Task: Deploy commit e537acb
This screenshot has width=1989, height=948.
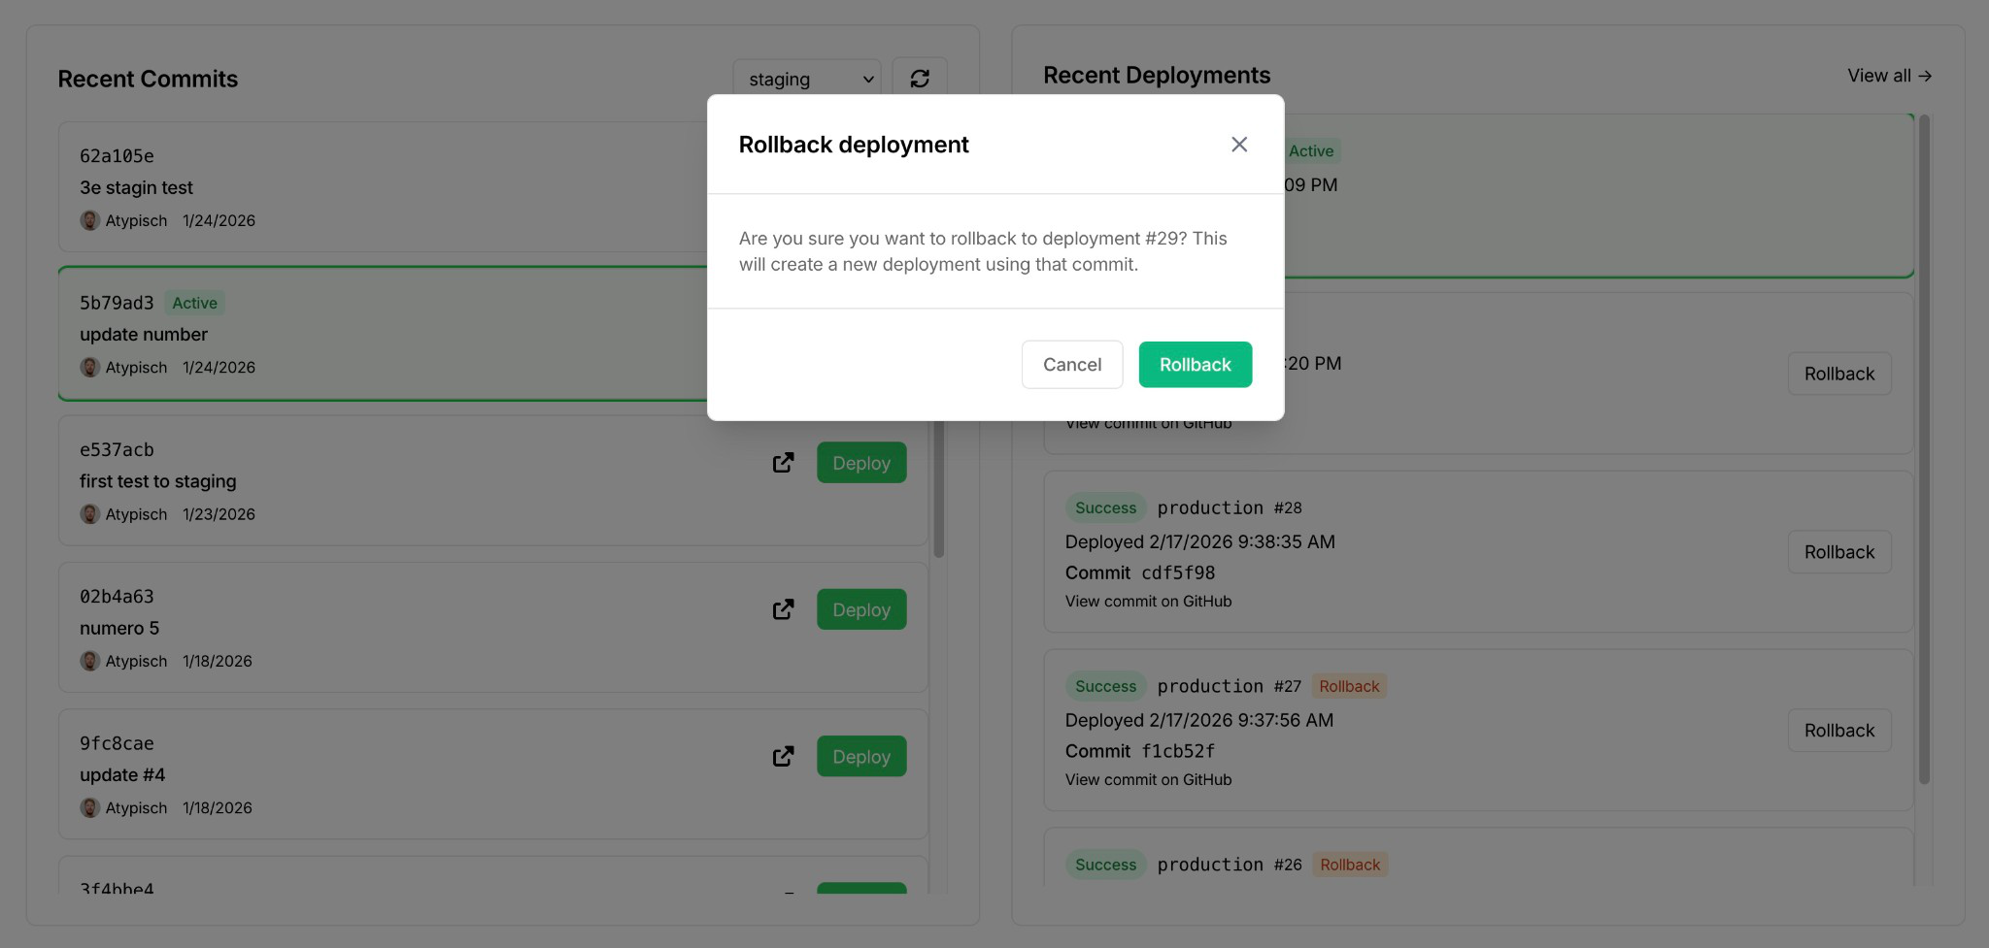Action: point(860,463)
